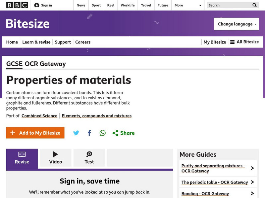Click the BBC logo
This screenshot has height=198, width=265.
[x=17, y=5]
